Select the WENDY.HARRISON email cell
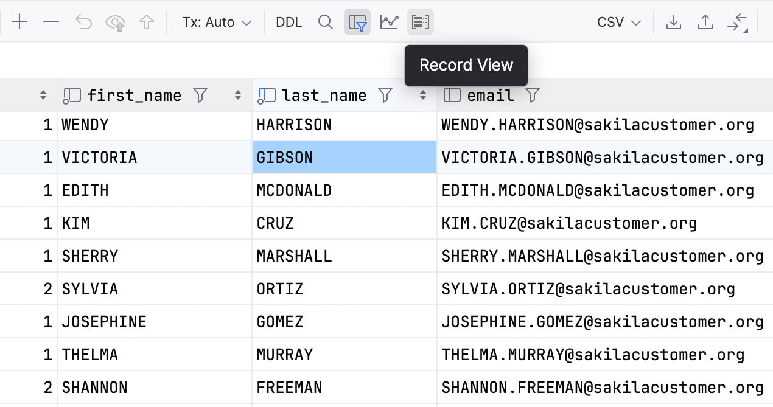 [x=597, y=125]
